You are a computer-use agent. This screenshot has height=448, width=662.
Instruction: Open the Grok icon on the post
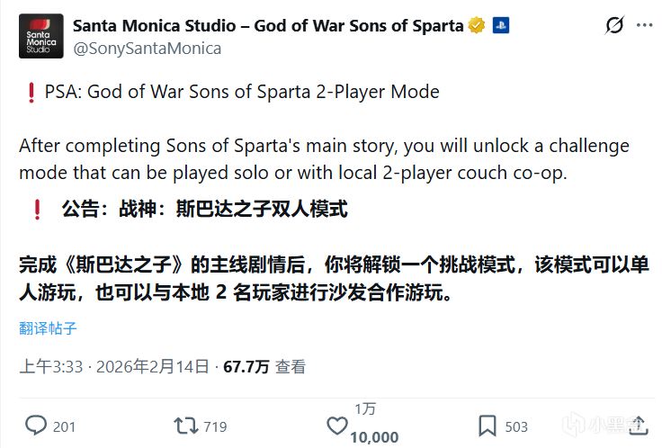pos(615,25)
